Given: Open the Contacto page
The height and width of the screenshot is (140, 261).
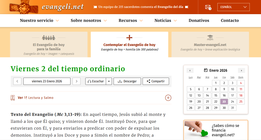Looking at the screenshot, I should tap(230, 21).
